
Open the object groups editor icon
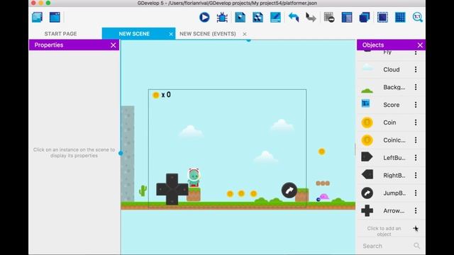pos(258,17)
